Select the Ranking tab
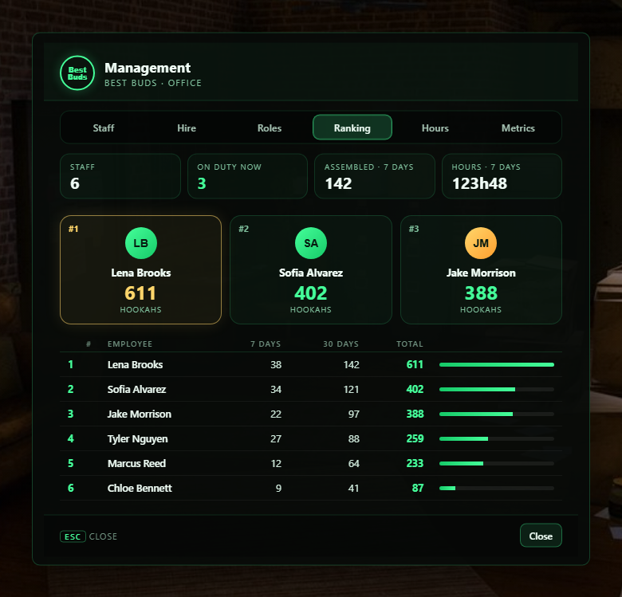 click(x=352, y=128)
